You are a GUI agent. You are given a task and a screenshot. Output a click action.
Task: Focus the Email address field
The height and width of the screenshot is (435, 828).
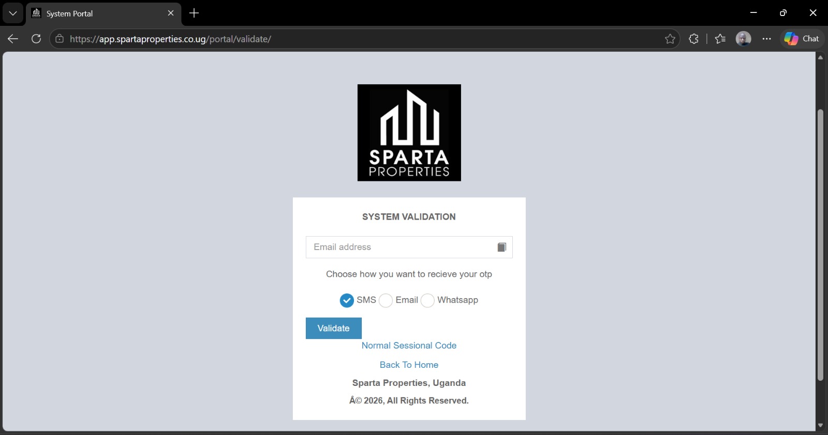click(x=409, y=247)
